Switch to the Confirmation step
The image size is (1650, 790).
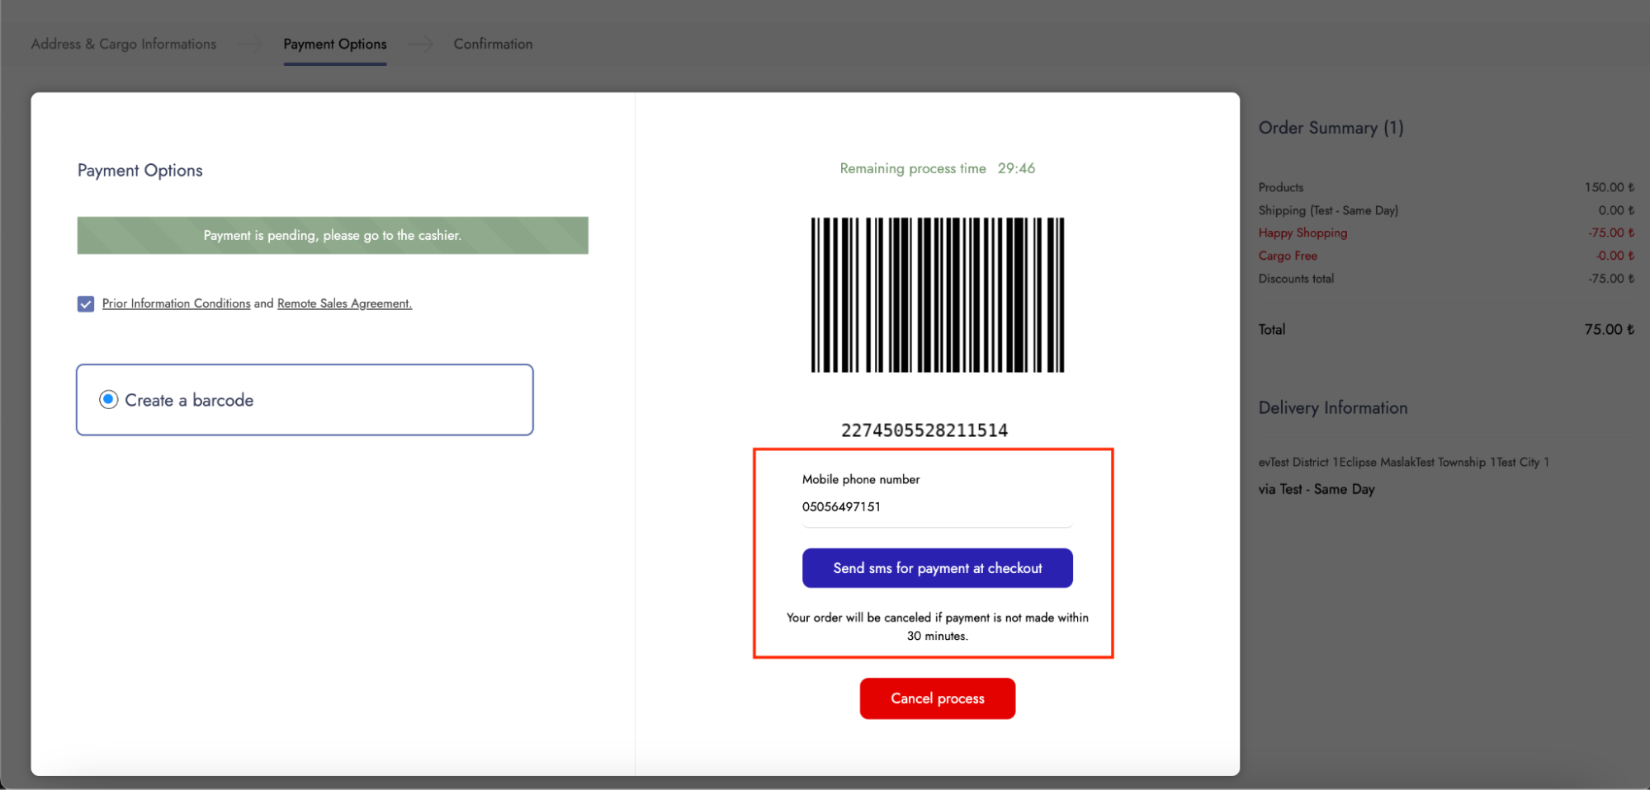(493, 45)
